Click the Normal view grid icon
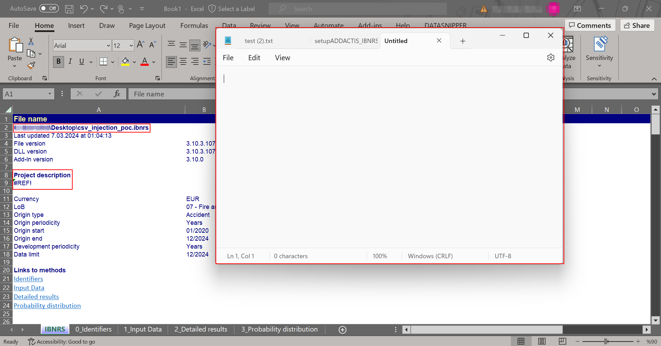The image size is (661, 346). (x=521, y=341)
